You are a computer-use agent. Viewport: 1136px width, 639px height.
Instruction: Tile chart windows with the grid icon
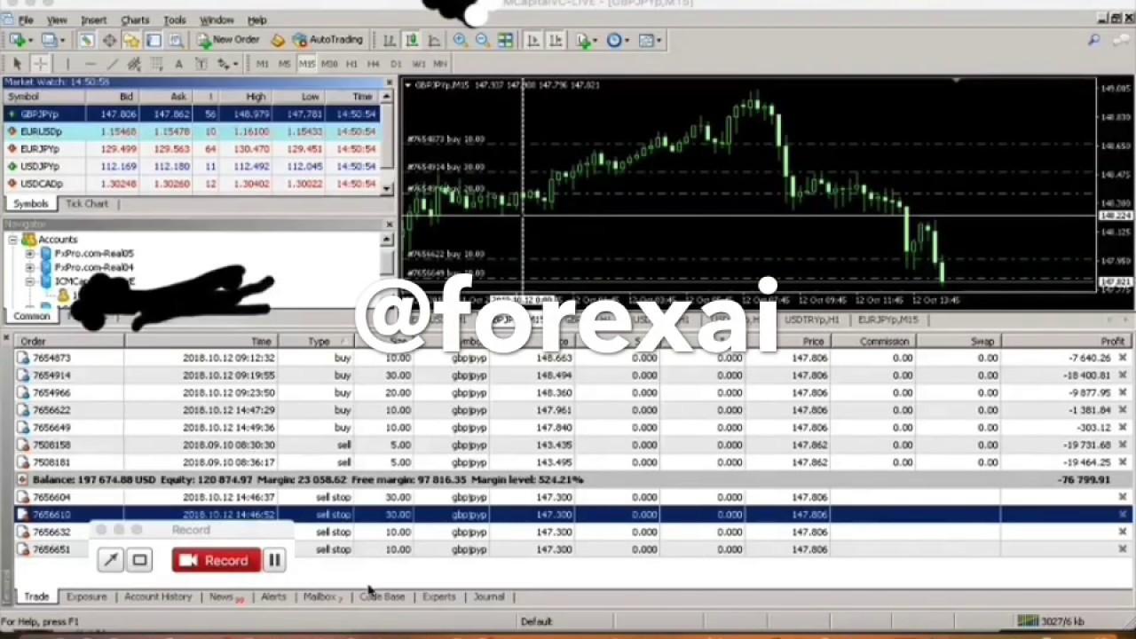point(505,40)
